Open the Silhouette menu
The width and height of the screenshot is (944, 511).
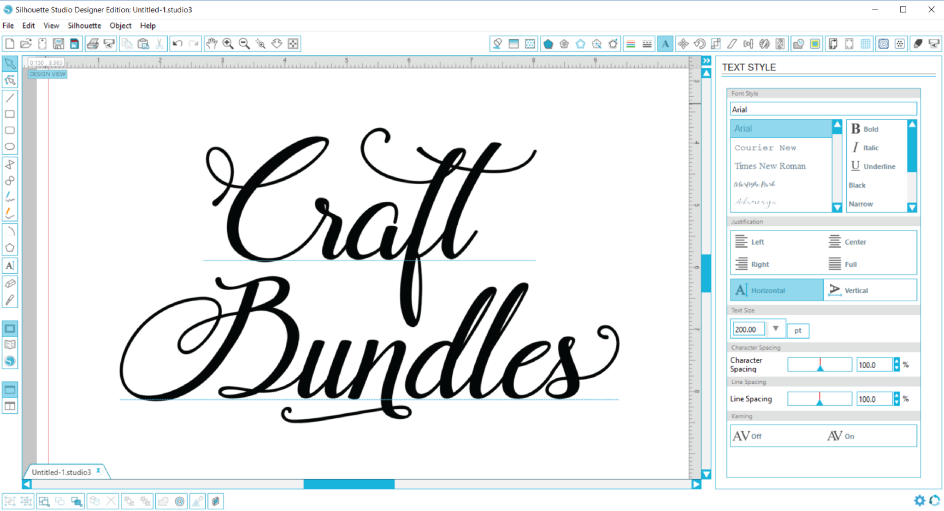point(84,25)
